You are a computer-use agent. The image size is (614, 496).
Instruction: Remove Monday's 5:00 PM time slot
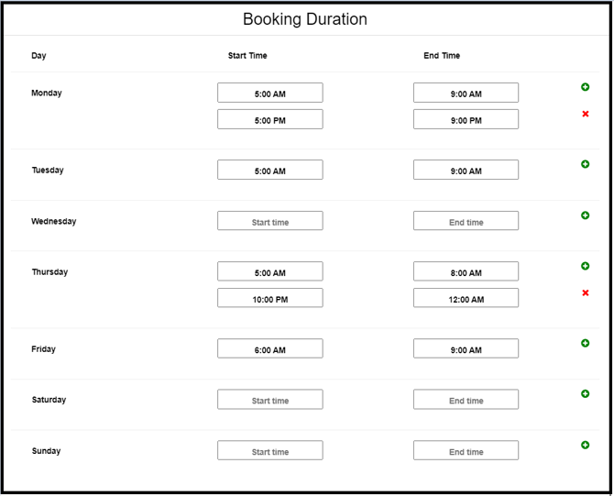586,114
